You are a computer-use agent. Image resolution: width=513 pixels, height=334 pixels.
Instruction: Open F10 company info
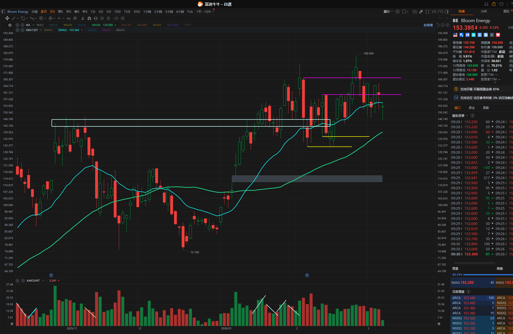(440, 12)
